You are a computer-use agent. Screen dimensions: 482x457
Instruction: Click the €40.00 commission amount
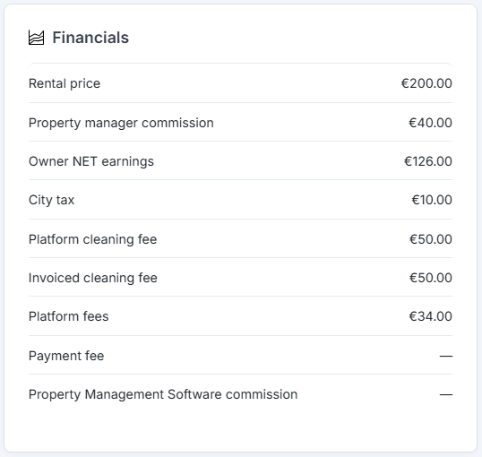(x=430, y=123)
